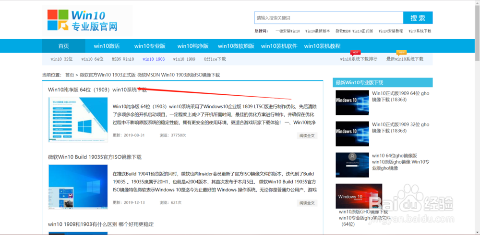
Task: Open hot search link Win7系统下载
Action: pos(420,31)
